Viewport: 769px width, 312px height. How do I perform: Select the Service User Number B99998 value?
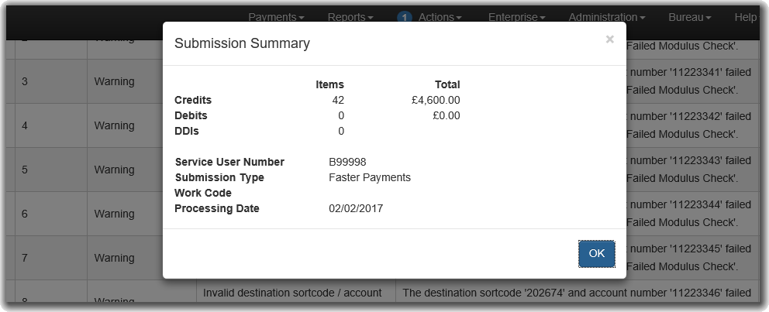[x=347, y=162]
